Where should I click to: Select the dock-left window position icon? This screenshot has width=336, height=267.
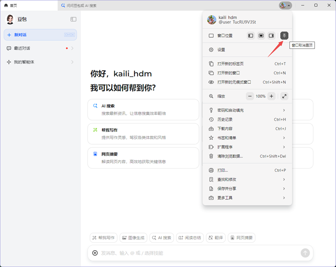coord(250,36)
